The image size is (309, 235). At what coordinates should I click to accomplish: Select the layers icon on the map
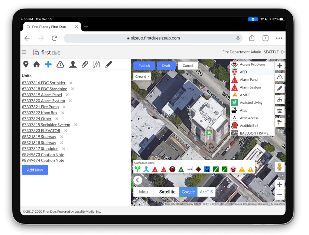280,111
